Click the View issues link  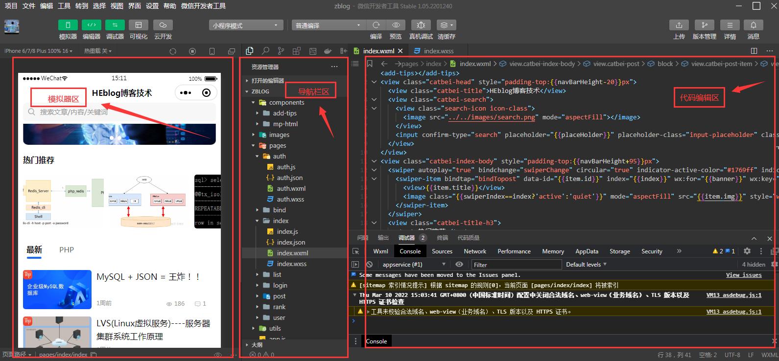744,275
